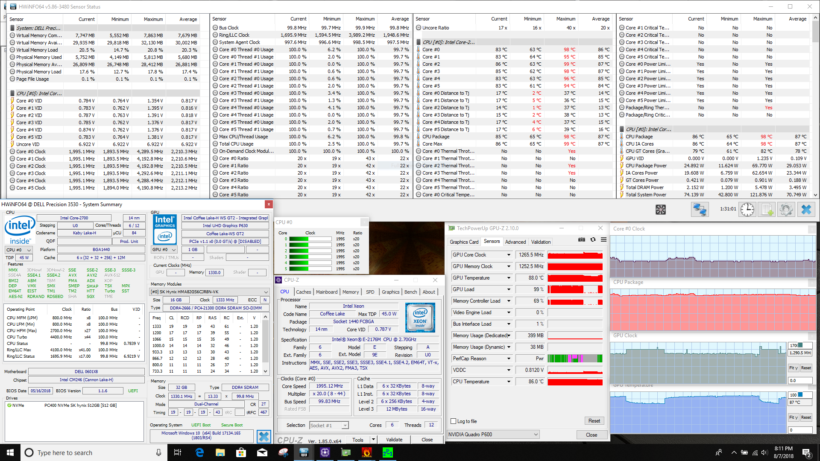Viewport: 820px width, 461px height.
Task: Switch to the CPU-Z Caches tab
Action: click(x=303, y=292)
